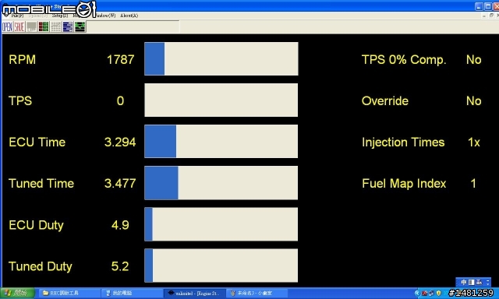The image size is (499, 299).
Task: Open the Window(W) menu
Action: (106, 16)
